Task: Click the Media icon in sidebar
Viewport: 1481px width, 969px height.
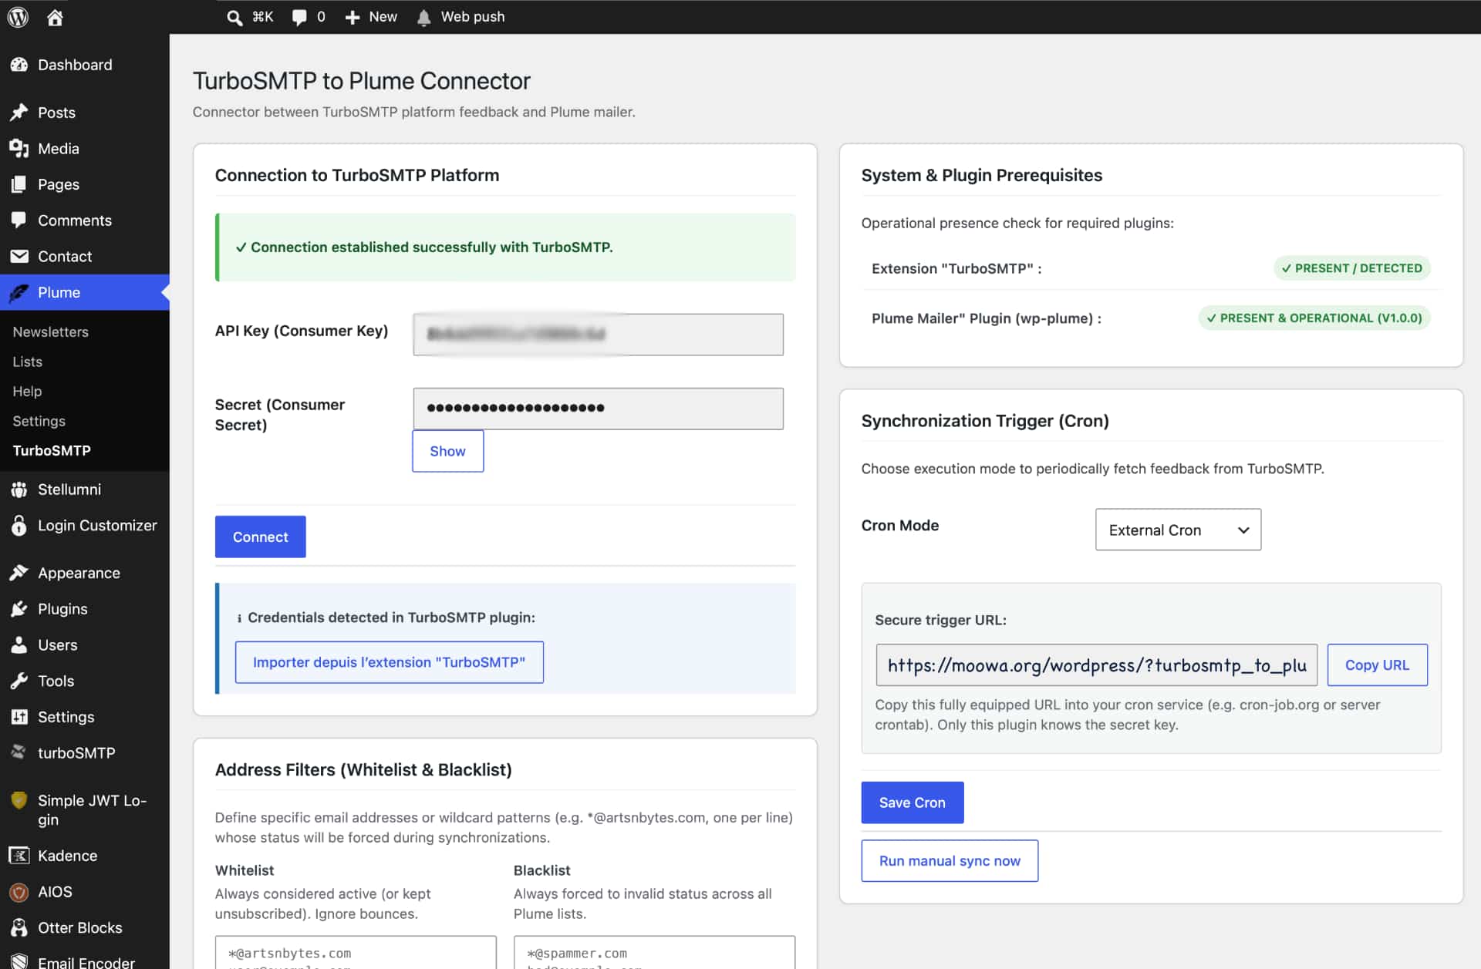Action: (19, 149)
